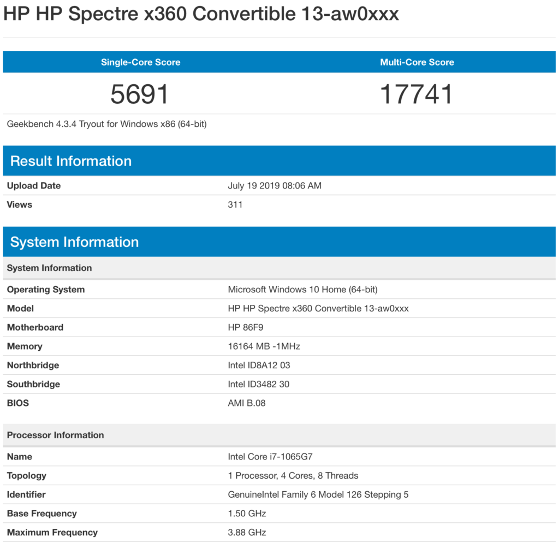Image resolution: width=559 pixels, height=542 pixels.
Task: Click the BIOS value AMI B.08
Action: (x=247, y=403)
